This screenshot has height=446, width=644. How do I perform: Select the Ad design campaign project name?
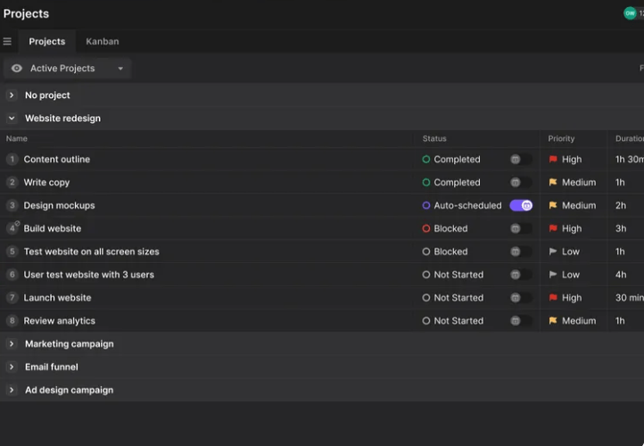pyautogui.click(x=69, y=390)
